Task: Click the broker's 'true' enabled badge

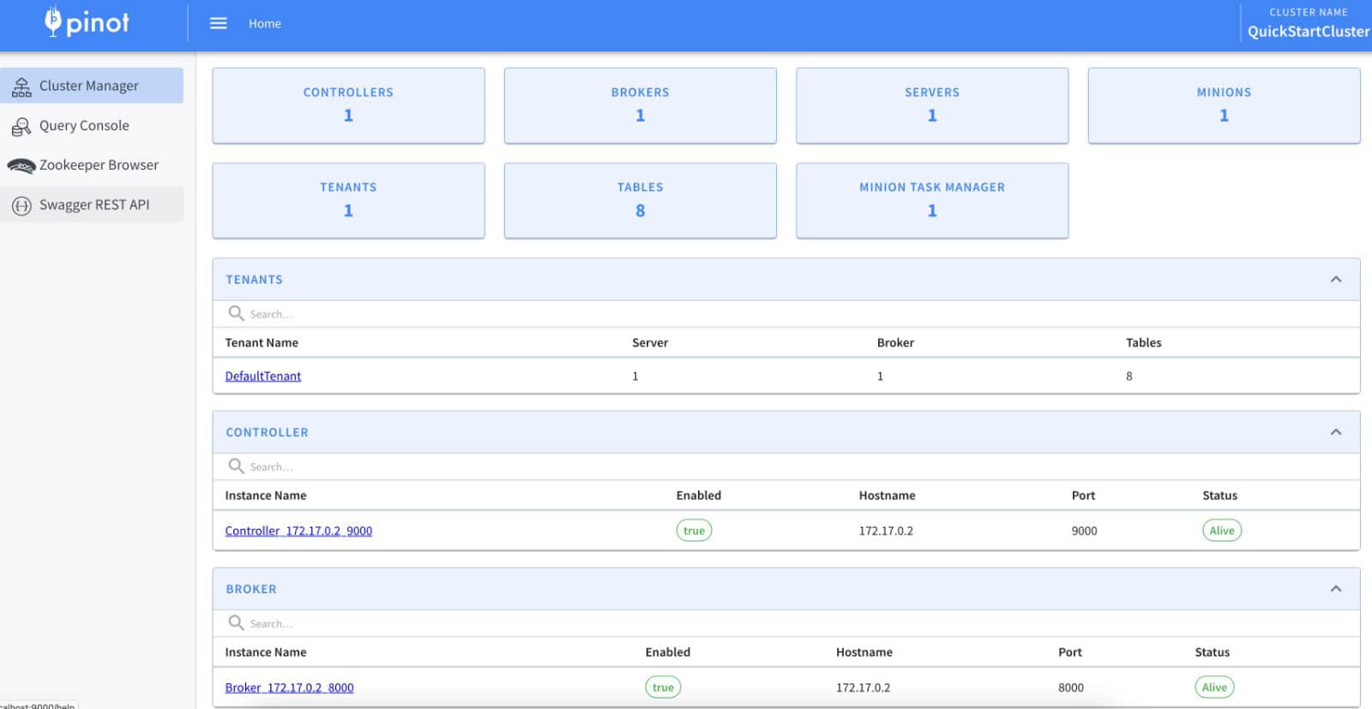Action: [x=663, y=688]
